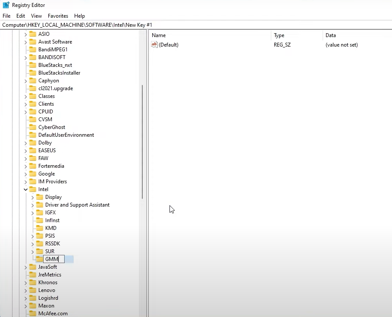The image size is (392, 317).
Task: Click the JavaSoft folder icon
Action: pos(32,267)
